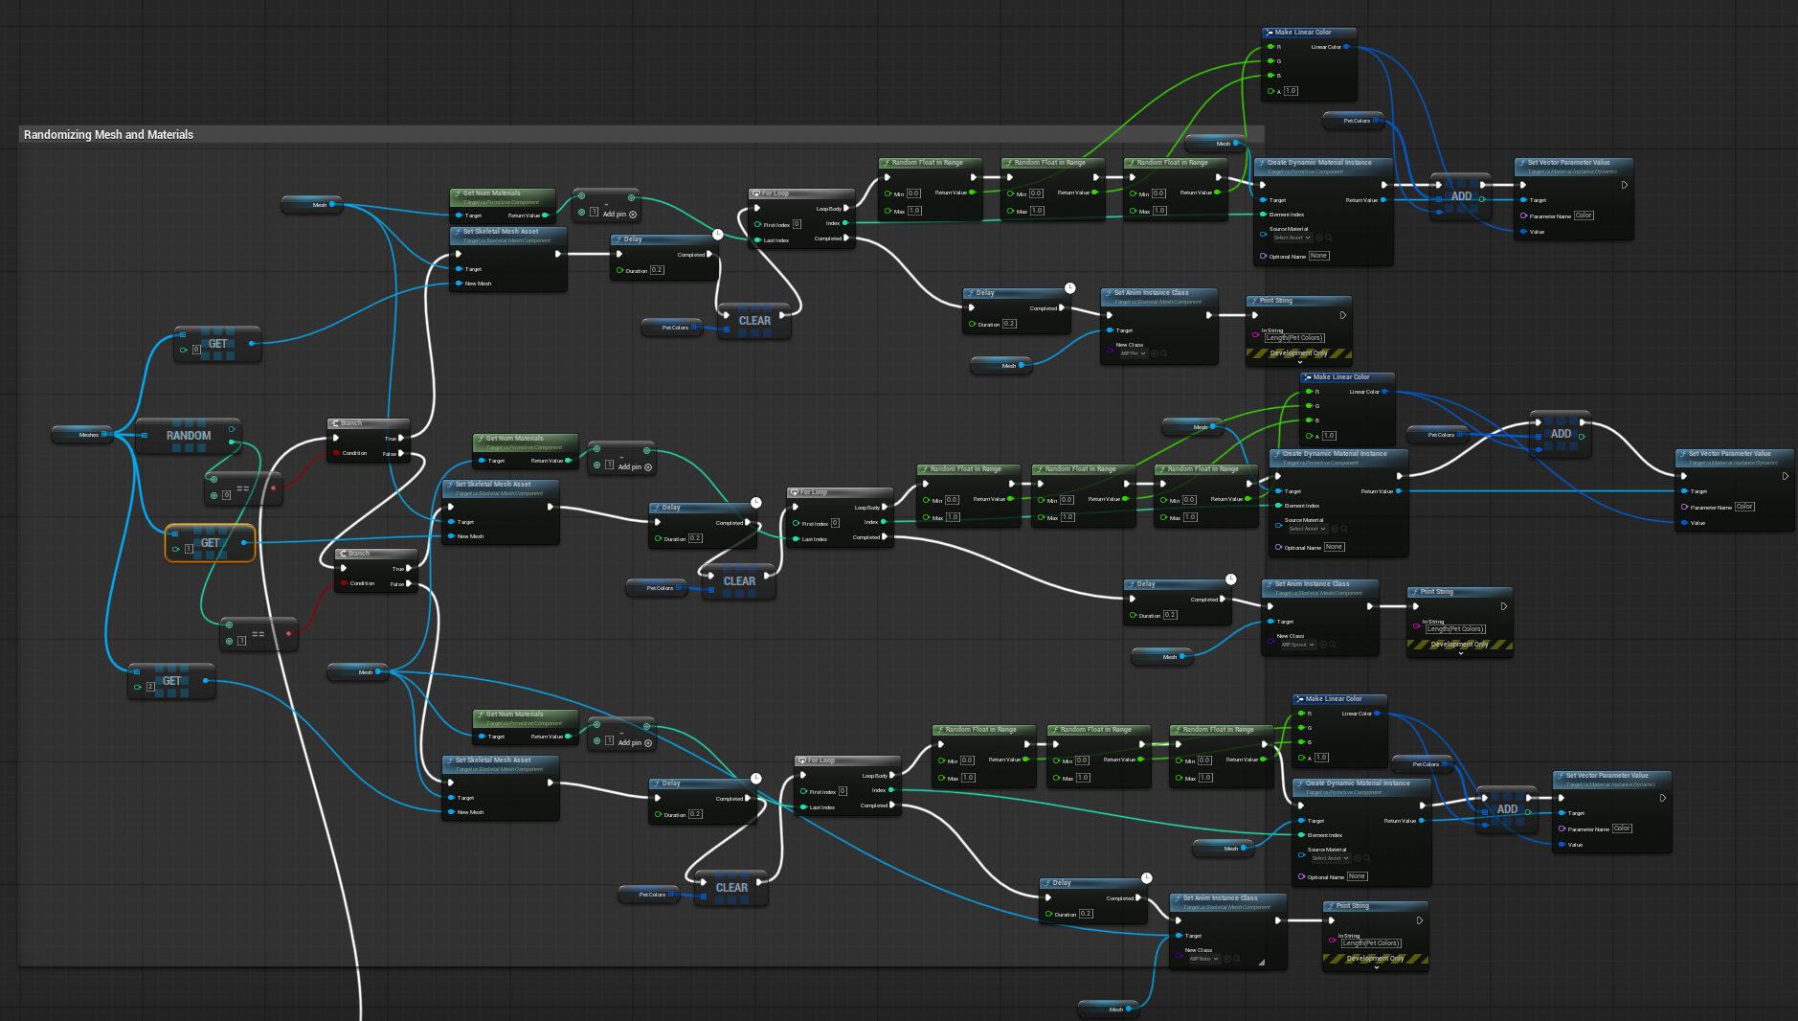The image size is (1798, 1021).
Task: Click the Branch icon on the lower Branch node
Action: [x=342, y=554]
